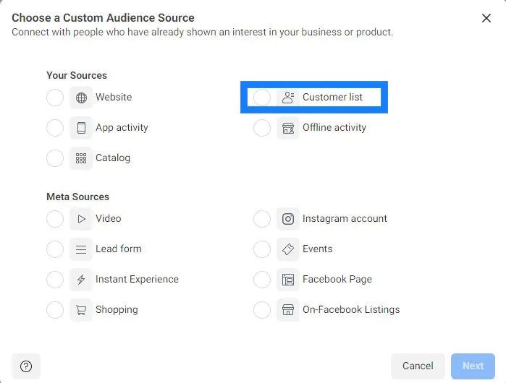Screen dimensions: 506x383
Task: Click the storefront icon for Offline activity
Action: click(x=288, y=128)
